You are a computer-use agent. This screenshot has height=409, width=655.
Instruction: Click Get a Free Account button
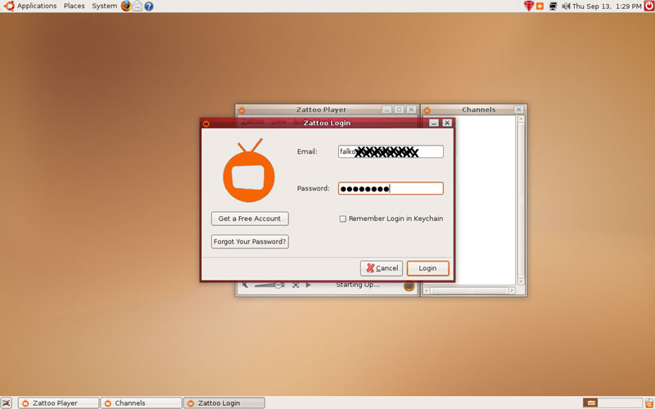[x=250, y=218]
